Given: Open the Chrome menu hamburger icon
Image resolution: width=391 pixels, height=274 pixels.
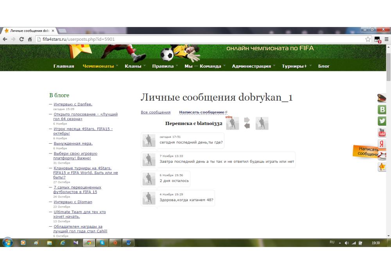Looking at the screenshot, I should point(386,39).
